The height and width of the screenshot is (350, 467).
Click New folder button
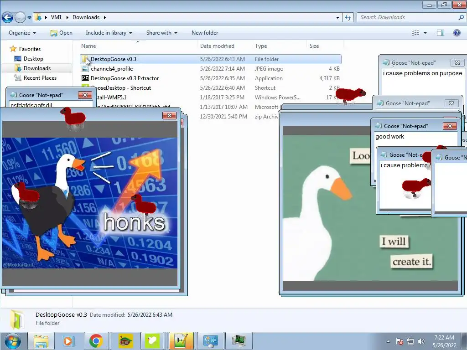point(205,33)
